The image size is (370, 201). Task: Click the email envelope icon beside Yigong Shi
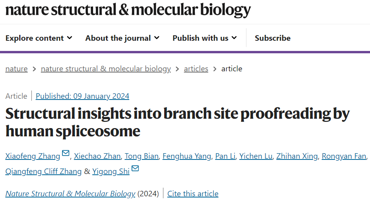coord(135,168)
